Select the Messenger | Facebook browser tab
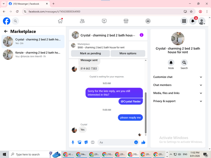The height and width of the screenshot is (158, 211). (28, 4)
